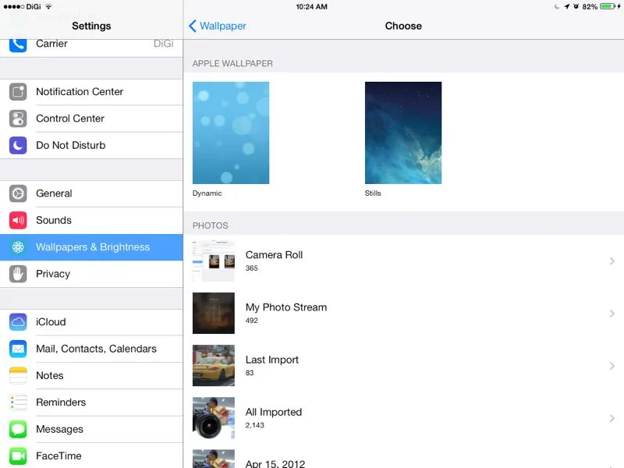
Task: Tap the Notes settings entry
Action: click(x=50, y=375)
